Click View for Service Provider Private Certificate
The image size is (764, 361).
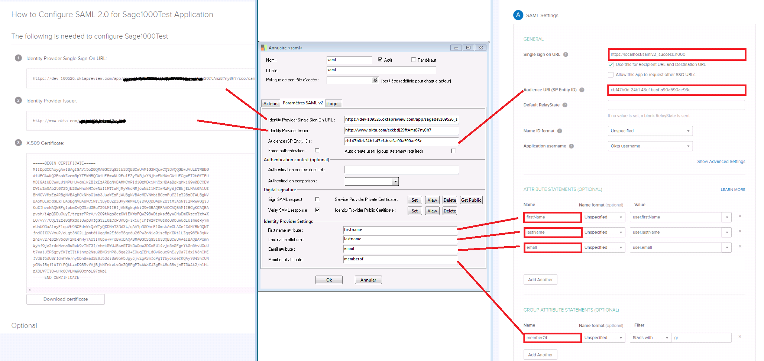point(432,200)
